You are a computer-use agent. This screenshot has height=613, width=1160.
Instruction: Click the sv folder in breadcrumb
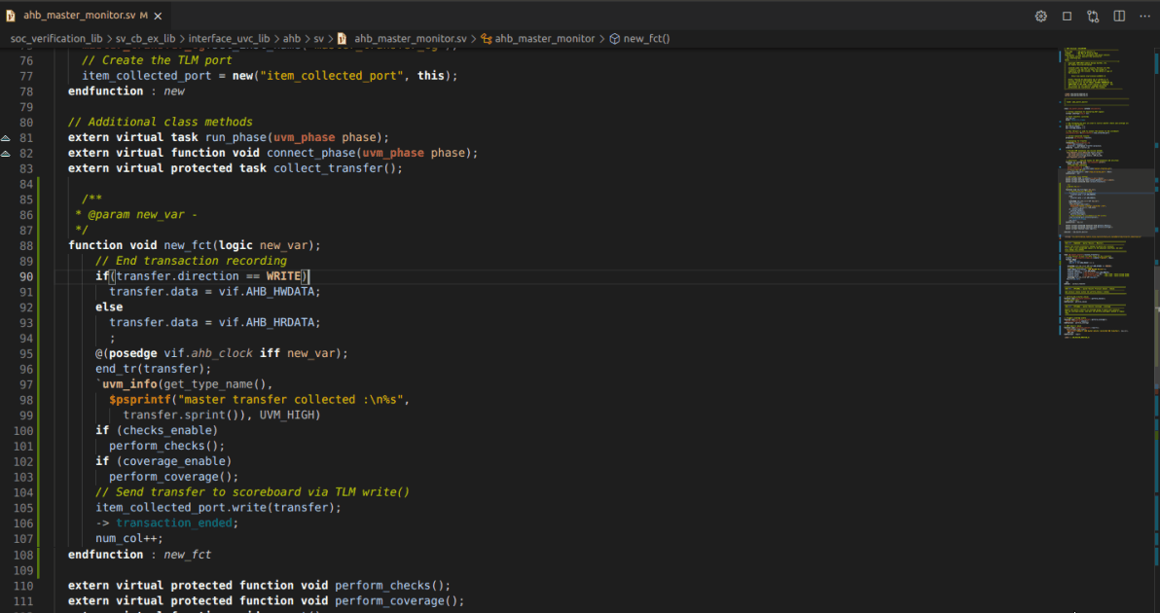(x=318, y=39)
